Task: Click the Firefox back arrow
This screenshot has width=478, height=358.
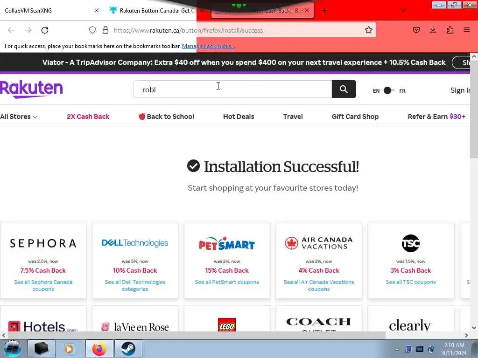Action: tap(11, 30)
